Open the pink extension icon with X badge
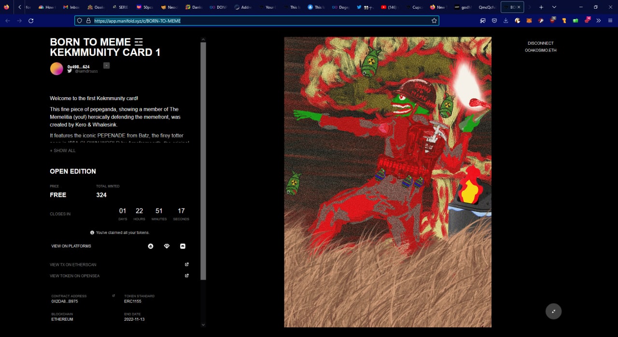 point(587,20)
